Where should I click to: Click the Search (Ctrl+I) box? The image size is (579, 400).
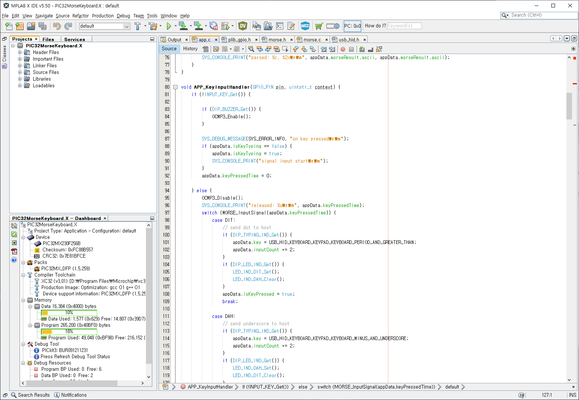pyautogui.click(x=539, y=15)
